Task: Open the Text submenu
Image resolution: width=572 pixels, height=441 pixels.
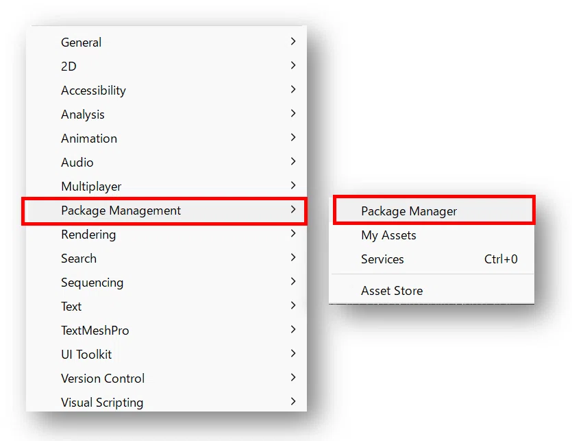Action: click(166, 306)
